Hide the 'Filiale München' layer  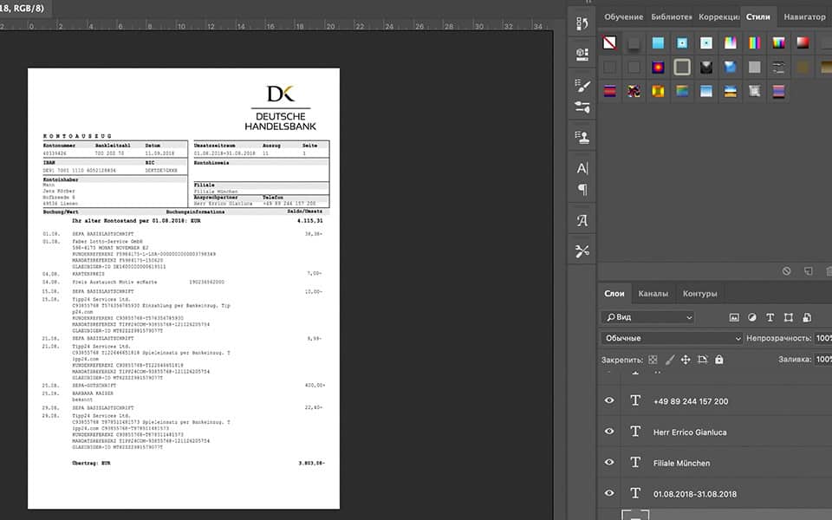click(x=609, y=462)
